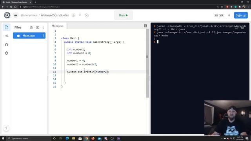Select Main.java in the file tree
Viewport: 251px width, 141px height.
tap(29, 36)
